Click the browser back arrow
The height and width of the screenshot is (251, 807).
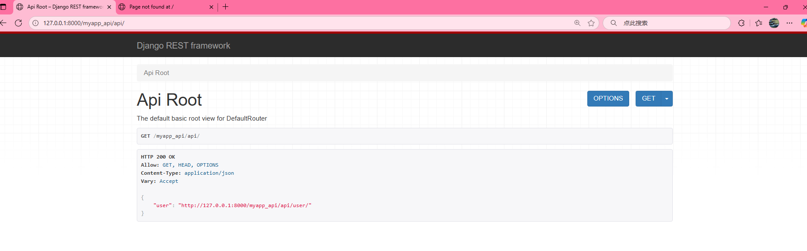click(3, 23)
